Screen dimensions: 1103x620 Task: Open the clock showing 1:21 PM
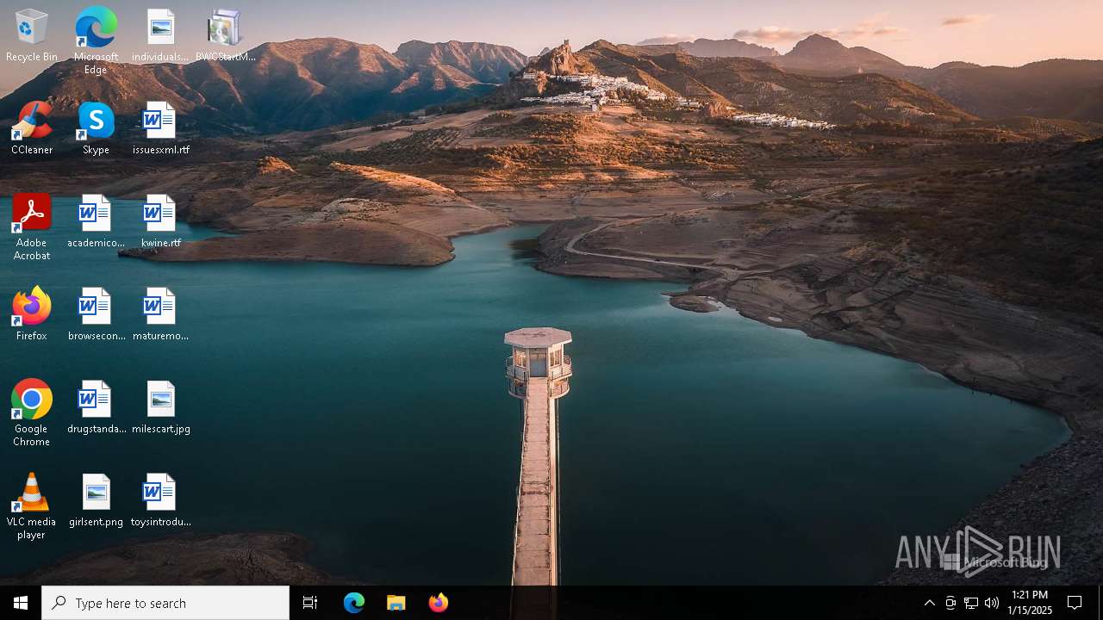(1030, 603)
